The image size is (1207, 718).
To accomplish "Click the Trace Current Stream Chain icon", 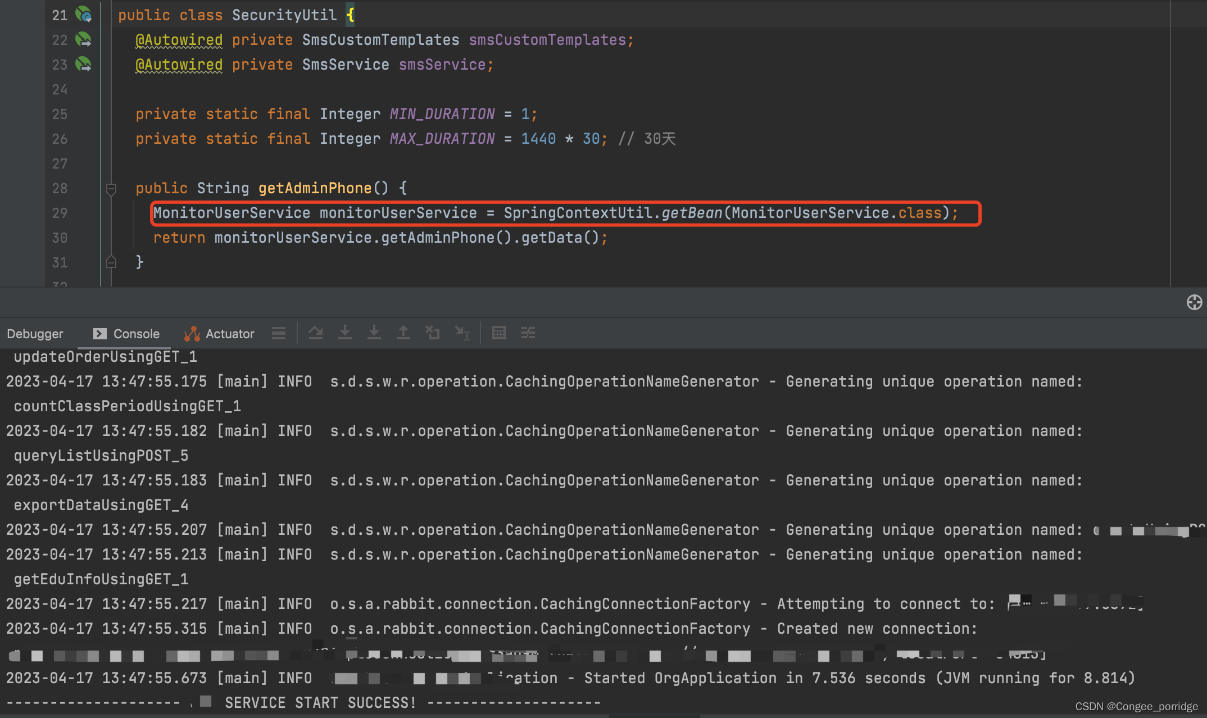I will point(528,333).
